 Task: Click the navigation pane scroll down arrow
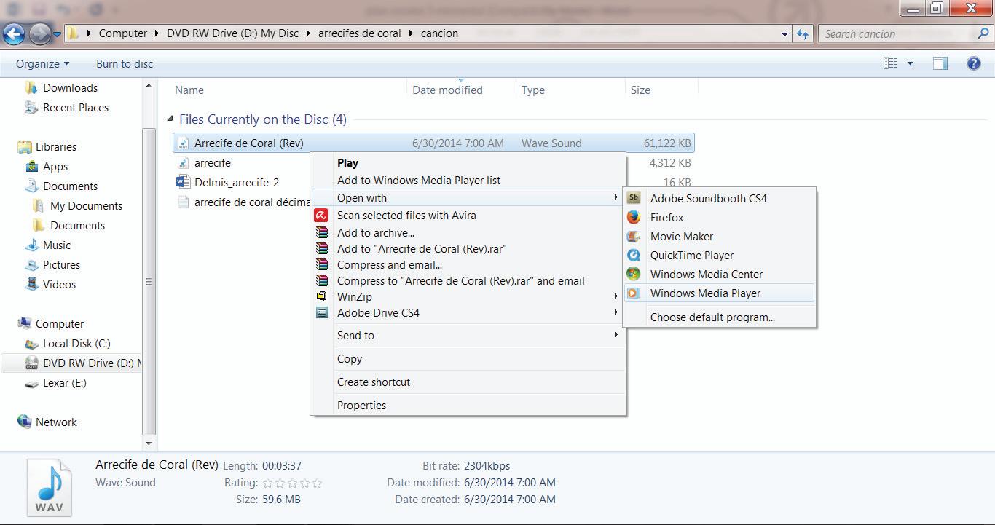[x=149, y=443]
